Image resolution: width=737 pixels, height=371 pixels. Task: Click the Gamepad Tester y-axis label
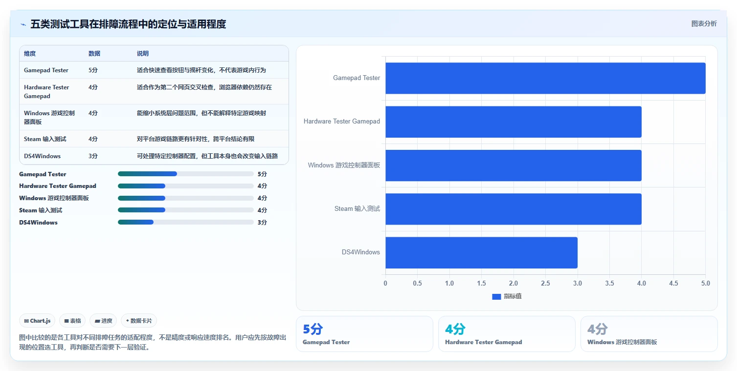357,78
